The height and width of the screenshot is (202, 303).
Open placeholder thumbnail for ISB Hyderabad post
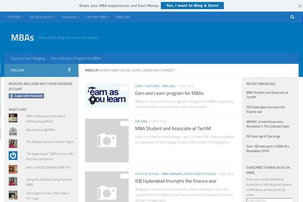(x=107, y=187)
